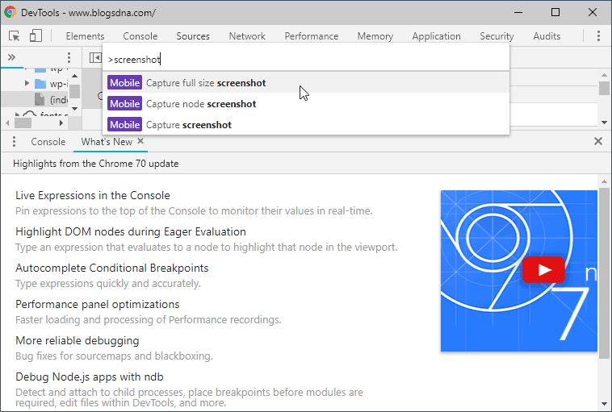Click scroll-up arrow of navigator tree scrollbar
This screenshot has height=412, width=612.
click(x=75, y=76)
